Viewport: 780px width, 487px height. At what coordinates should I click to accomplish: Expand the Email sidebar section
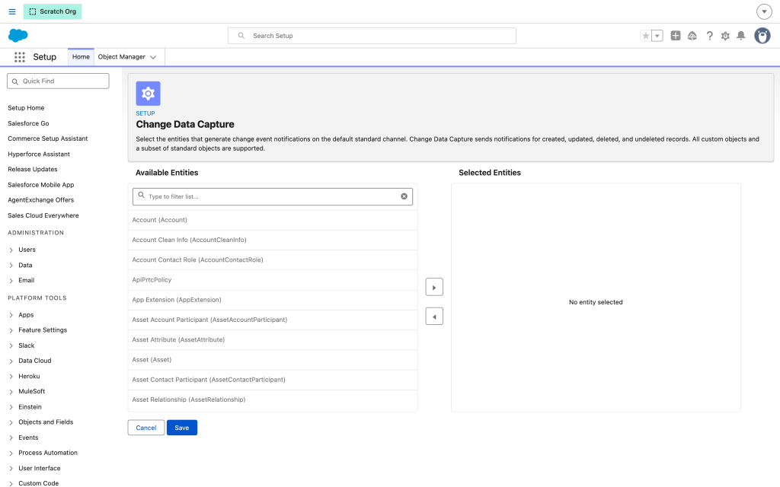11,281
